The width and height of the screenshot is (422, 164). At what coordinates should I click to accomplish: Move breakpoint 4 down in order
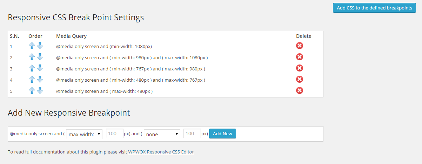click(40, 79)
